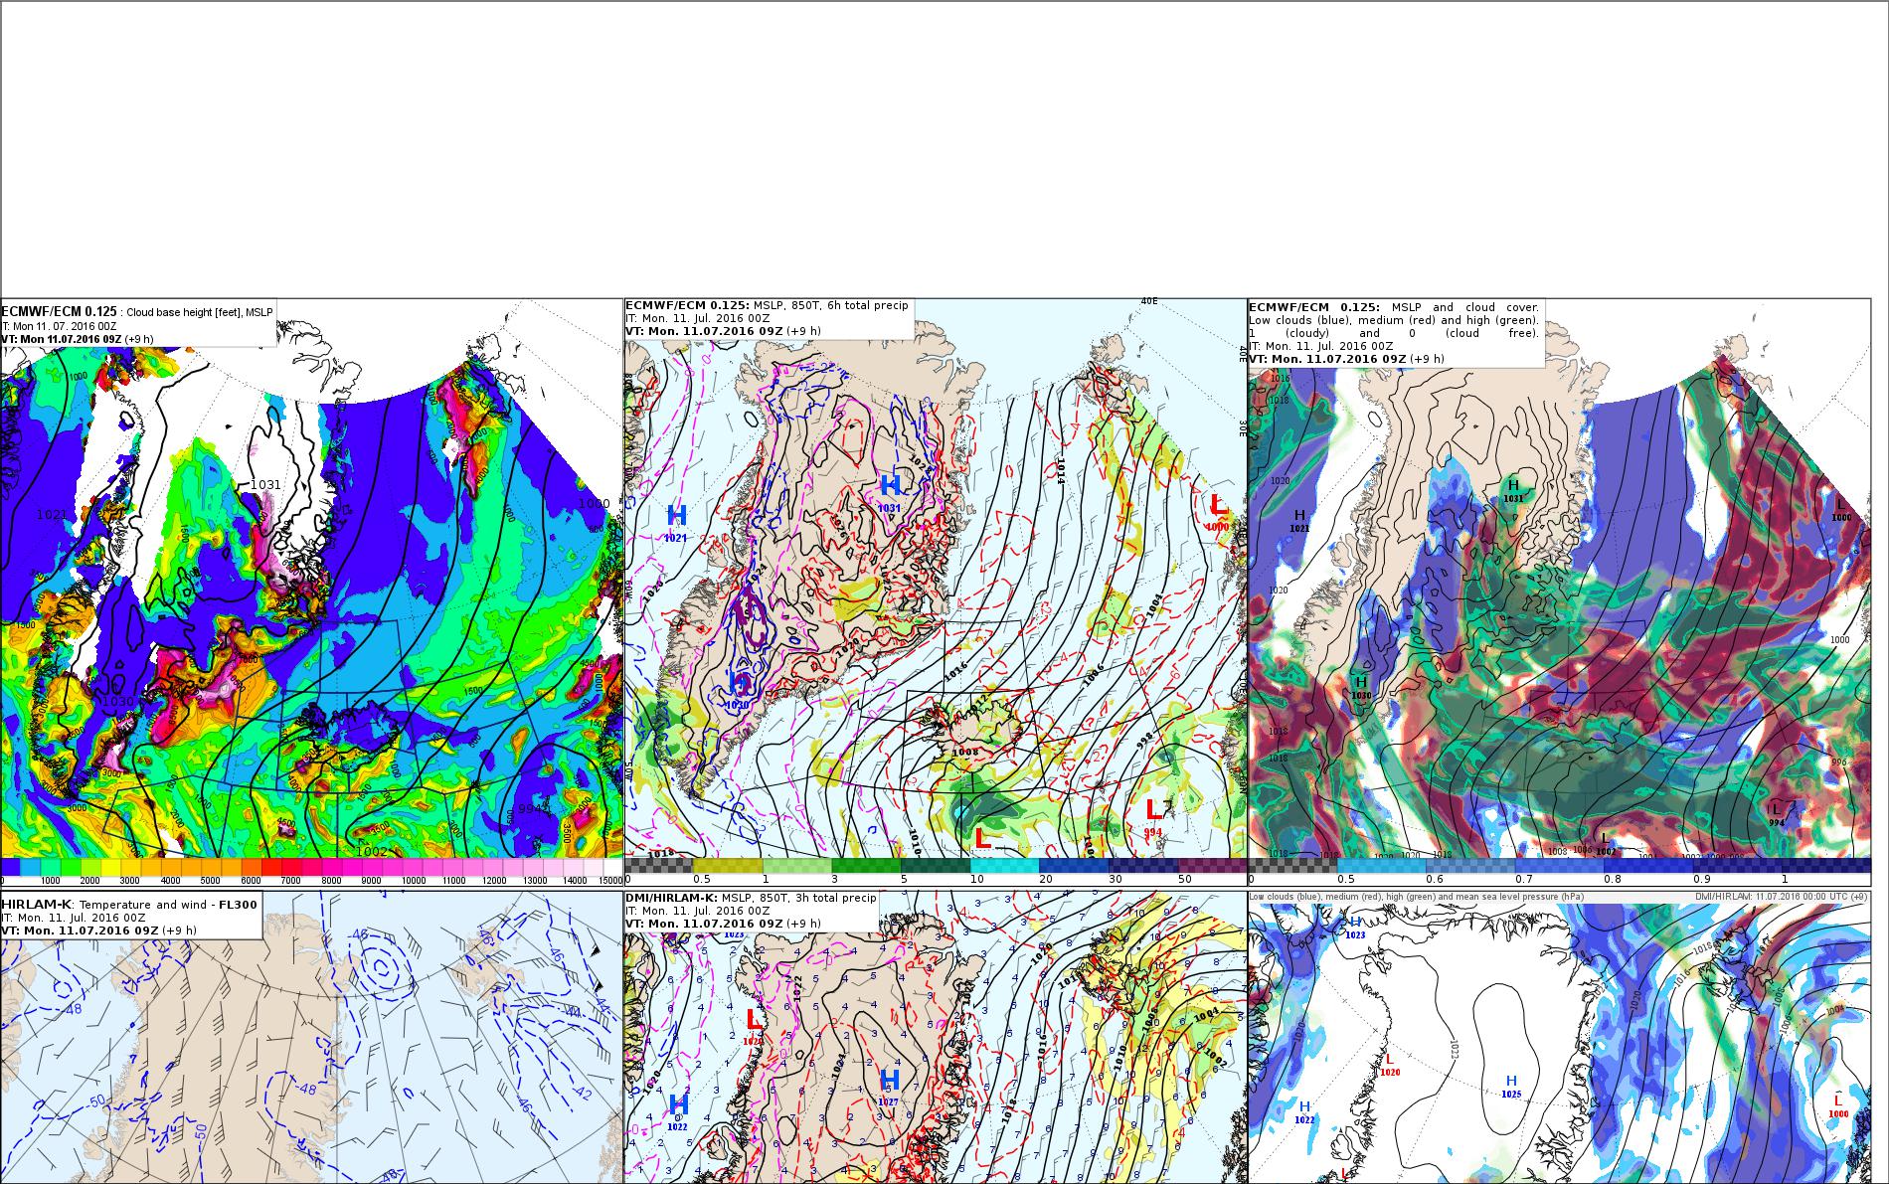This screenshot has width=1889, height=1184.
Task: Click the 1021 pressure label on the cloud base map
Action: (x=52, y=514)
